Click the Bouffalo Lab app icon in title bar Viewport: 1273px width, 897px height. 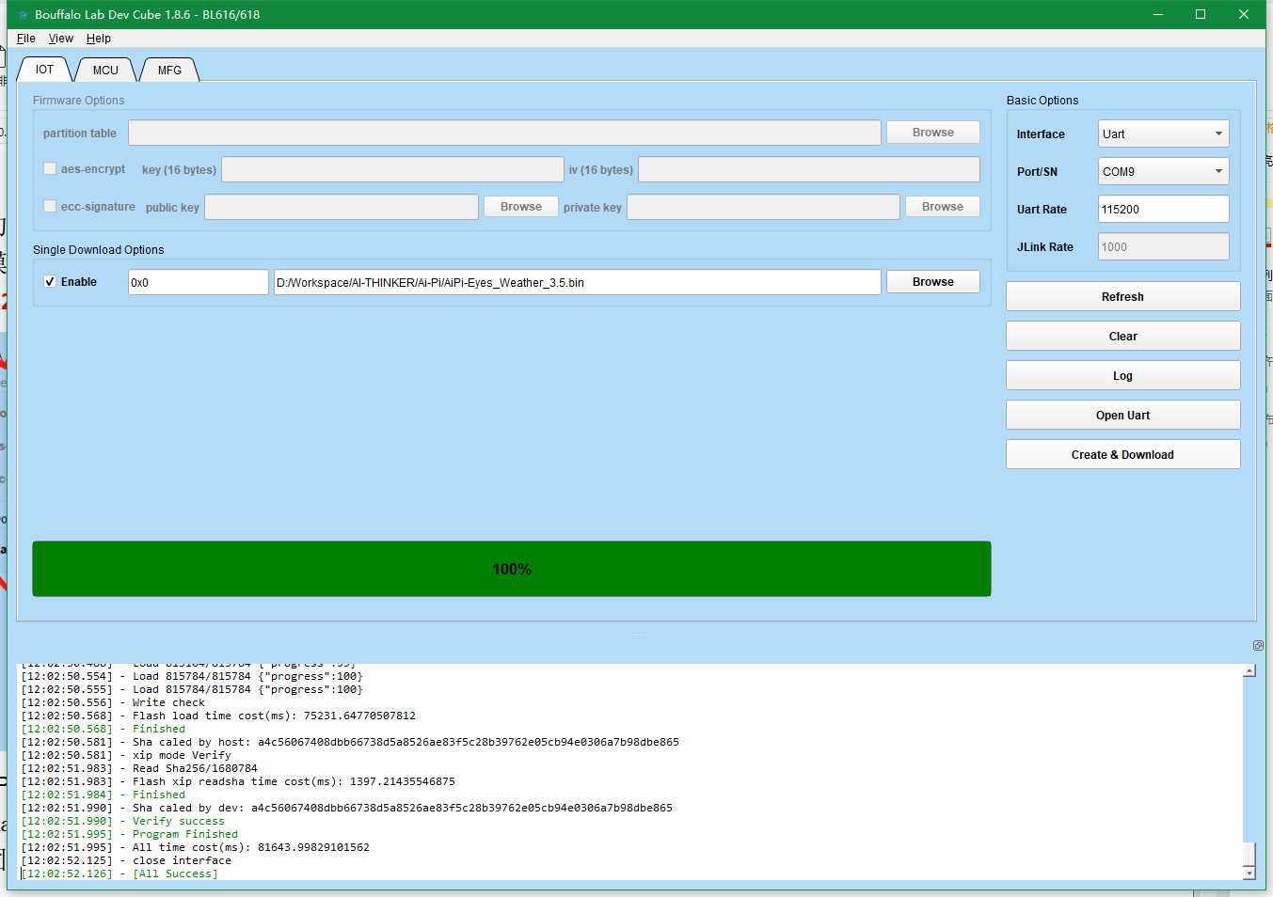[23, 15]
